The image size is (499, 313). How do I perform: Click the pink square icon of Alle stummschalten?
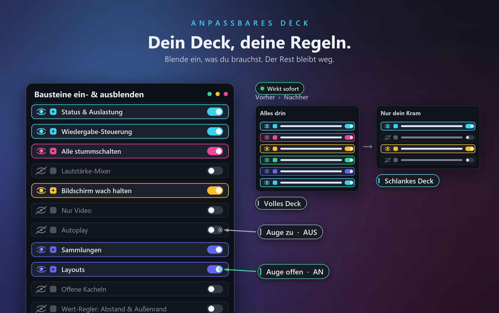coord(53,151)
